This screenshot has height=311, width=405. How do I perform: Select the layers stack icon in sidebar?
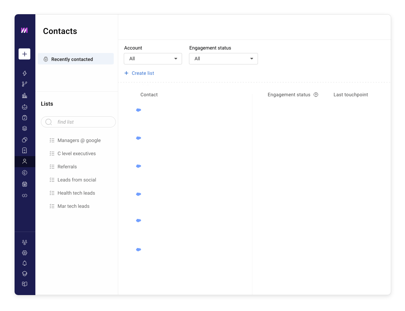coord(25,128)
